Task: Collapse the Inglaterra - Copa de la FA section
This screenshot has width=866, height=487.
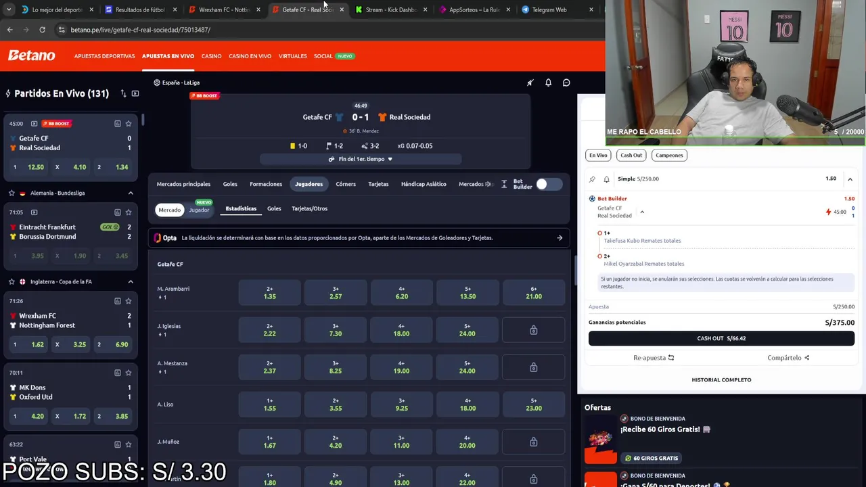Action: coord(131,281)
